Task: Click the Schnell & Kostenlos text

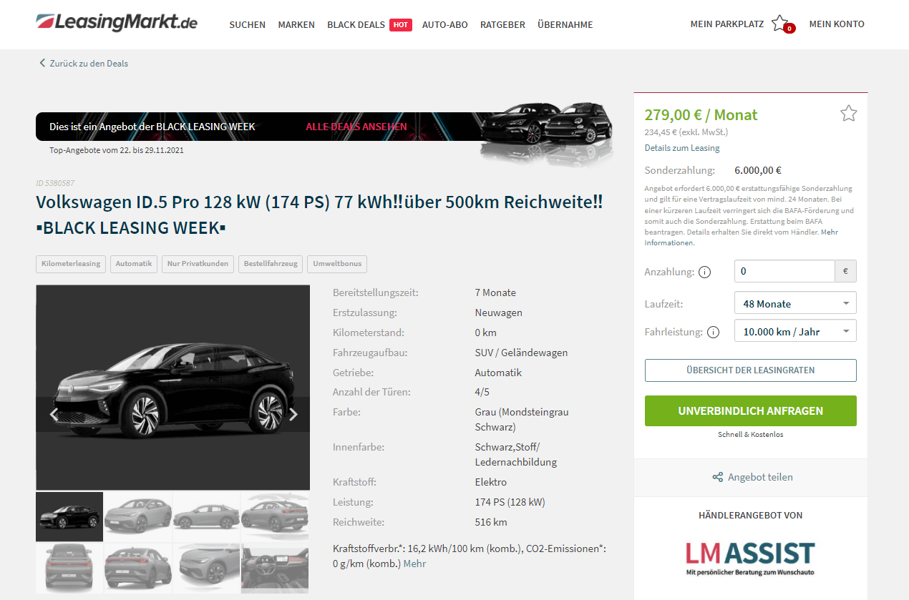Action: coord(751,434)
